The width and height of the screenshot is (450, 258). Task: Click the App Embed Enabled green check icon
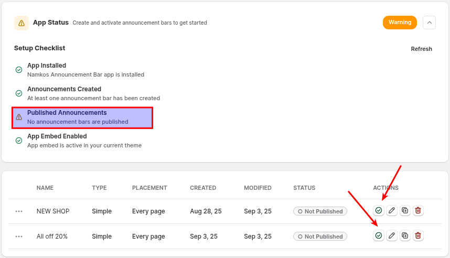19,141
